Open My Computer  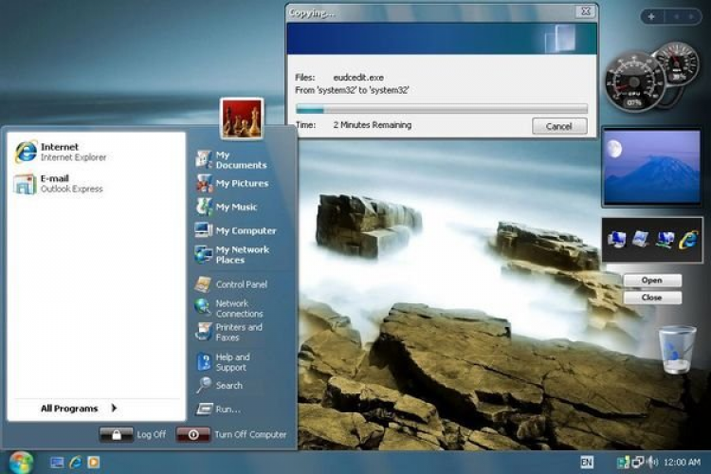point(235,230)
